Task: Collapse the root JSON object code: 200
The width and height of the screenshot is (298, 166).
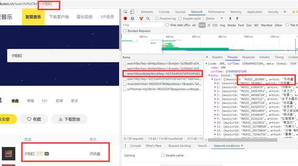Action: point(206,63)
